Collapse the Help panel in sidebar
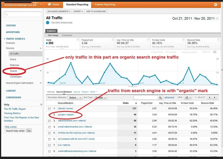This screenshot has width=223, height=159. tap(41, 104)
